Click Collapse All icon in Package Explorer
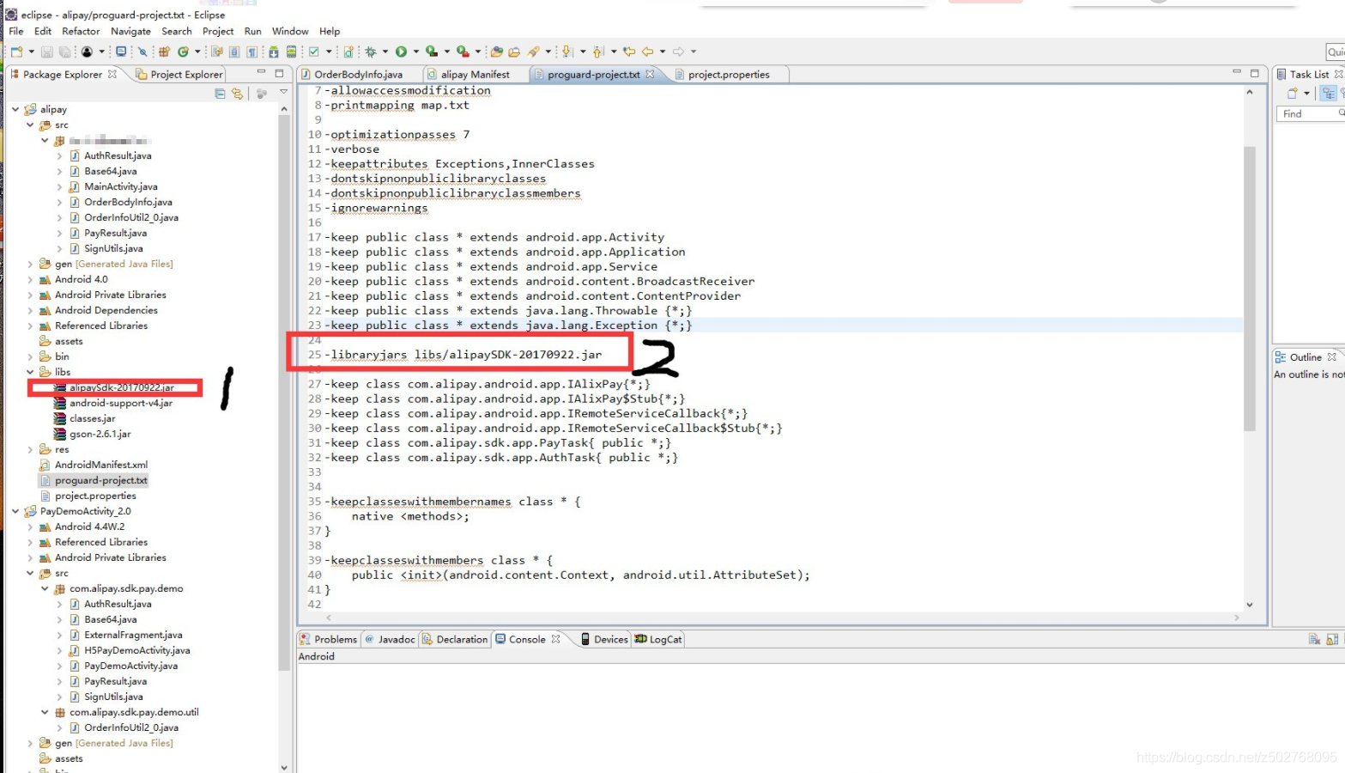Viewport: 1345px width, 773px height. click(221, 94)
